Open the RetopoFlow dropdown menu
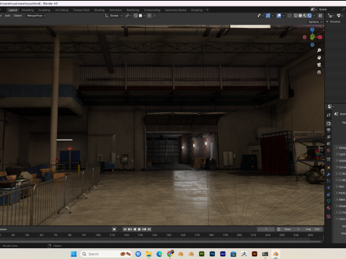The width and height of the screenshot is (346, 259). (36, 16)
